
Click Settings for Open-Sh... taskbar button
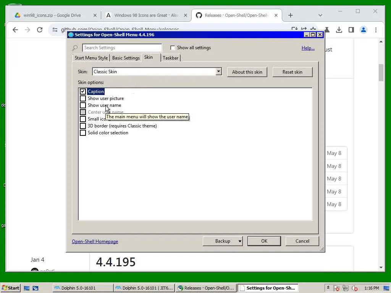(268, 288)
